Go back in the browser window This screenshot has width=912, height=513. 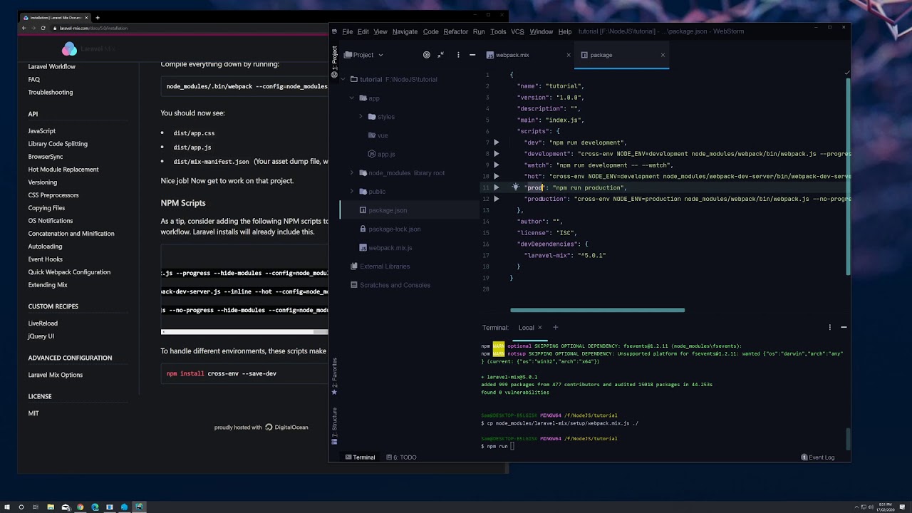[x=24, y=28]
